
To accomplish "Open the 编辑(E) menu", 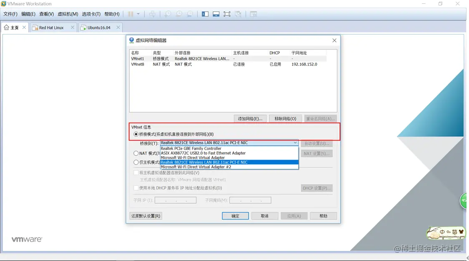I will click(x=28, y=14).
